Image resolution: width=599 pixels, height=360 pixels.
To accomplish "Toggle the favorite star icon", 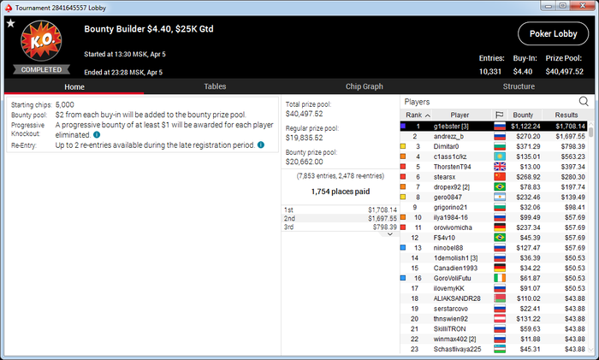I will point(10,24).
